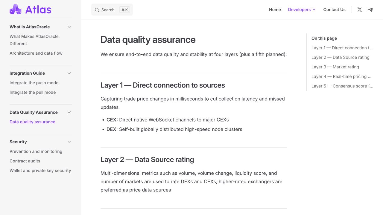Open Contract audits page

click(25, 161)
